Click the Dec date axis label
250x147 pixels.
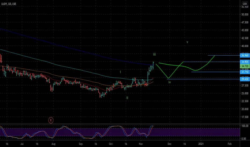click(170, 144)
